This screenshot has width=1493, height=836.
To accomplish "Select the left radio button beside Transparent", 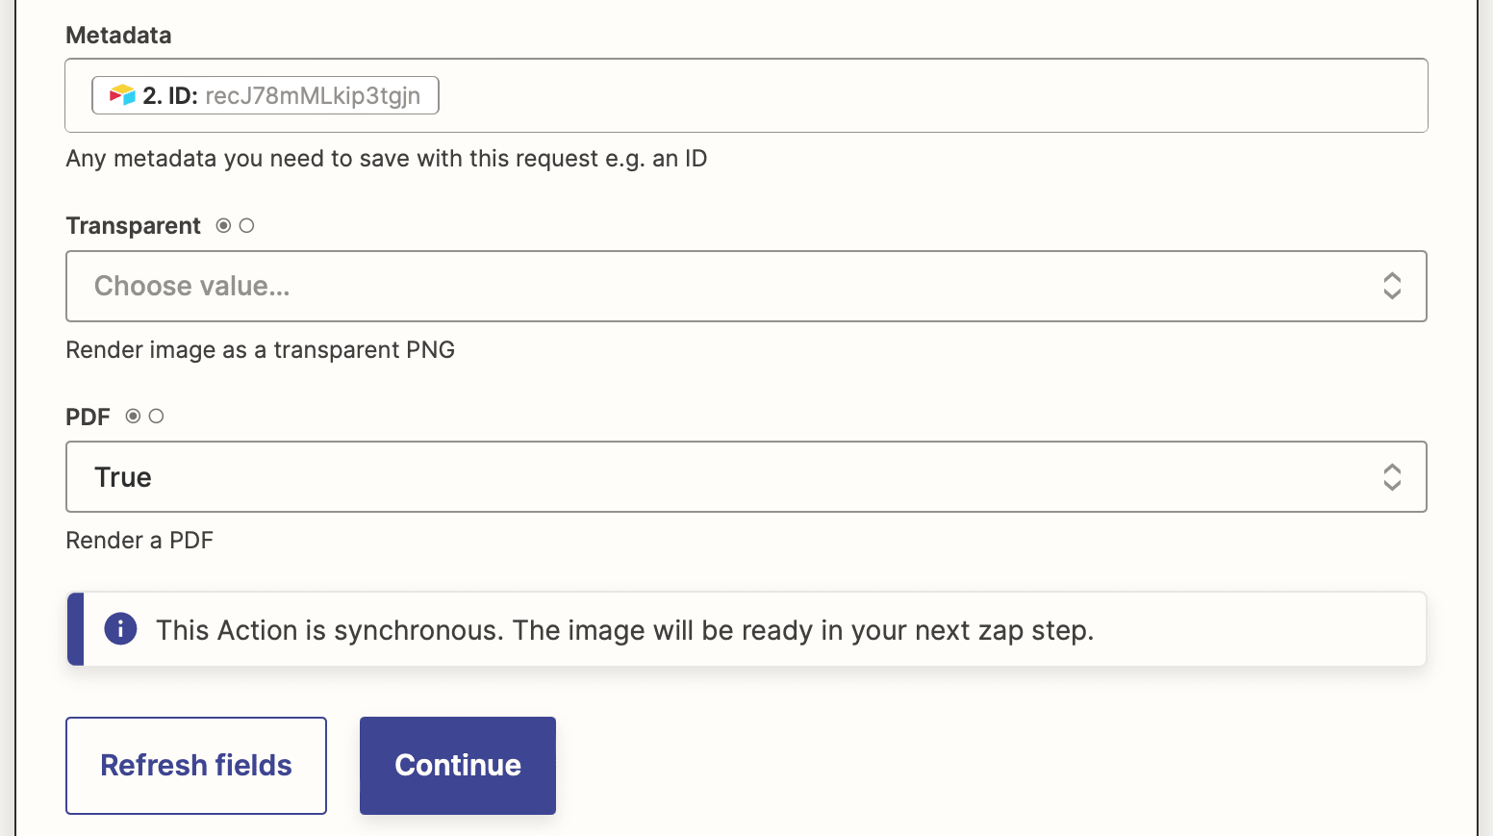I will tap(222, 225).
